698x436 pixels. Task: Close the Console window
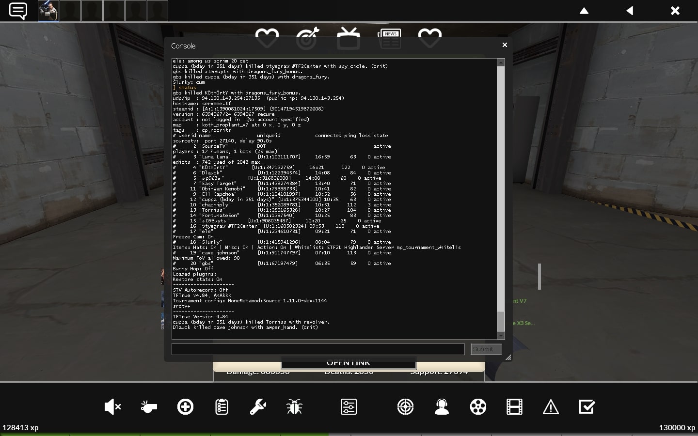[505, 45]
